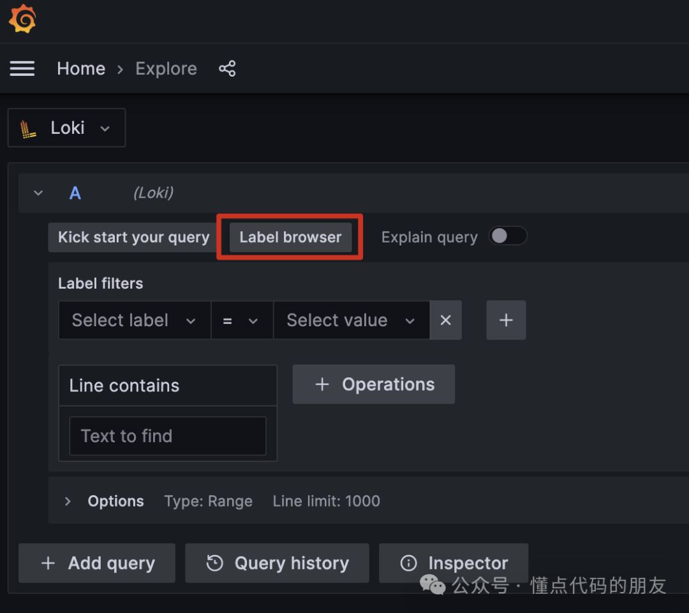
Task: Add a new label filter with plus
Action: [x=506, y=321]
